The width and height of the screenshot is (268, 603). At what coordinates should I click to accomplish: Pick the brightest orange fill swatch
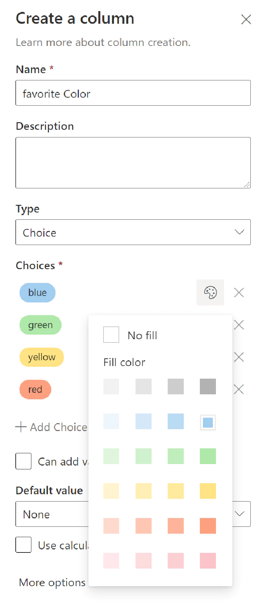[207, 526]
